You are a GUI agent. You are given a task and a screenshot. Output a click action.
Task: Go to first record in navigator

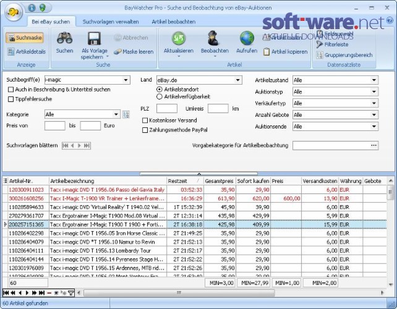tap(6, 293)
